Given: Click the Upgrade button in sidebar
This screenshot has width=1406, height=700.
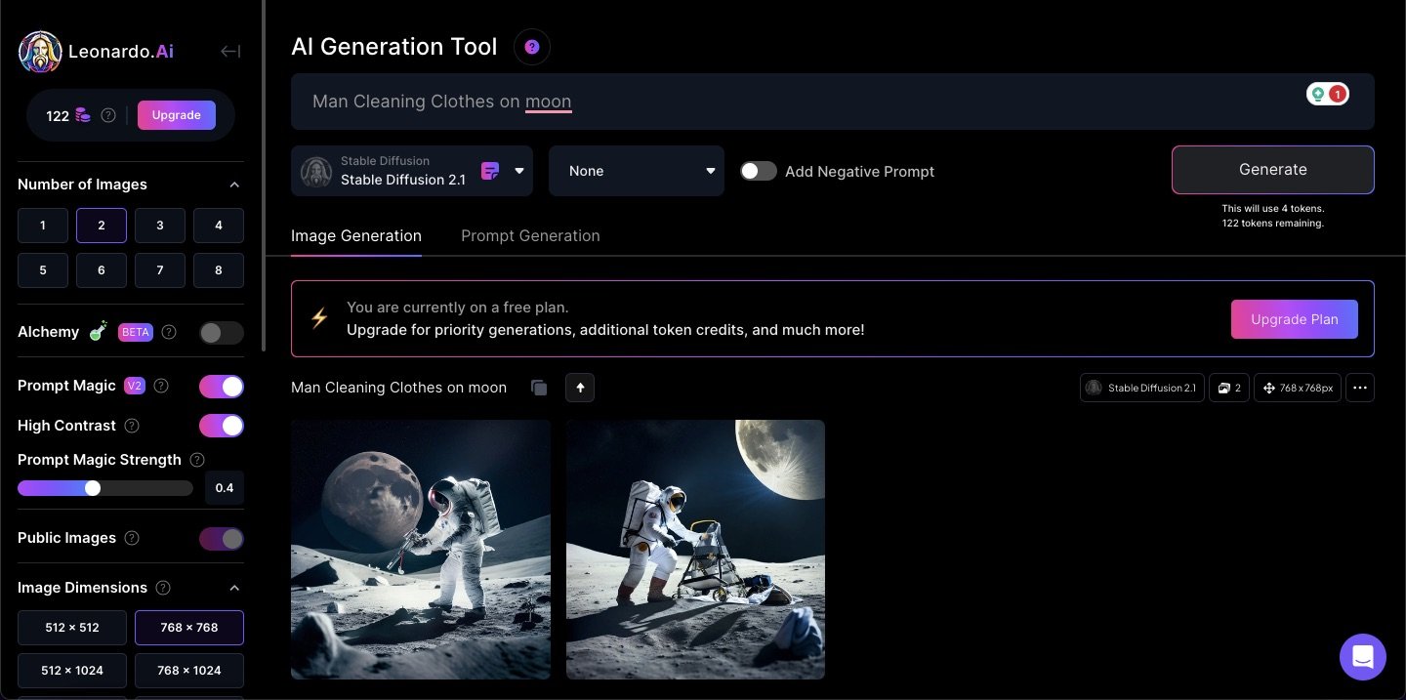Looking at the screenshot, I should [x=177, y=115].
